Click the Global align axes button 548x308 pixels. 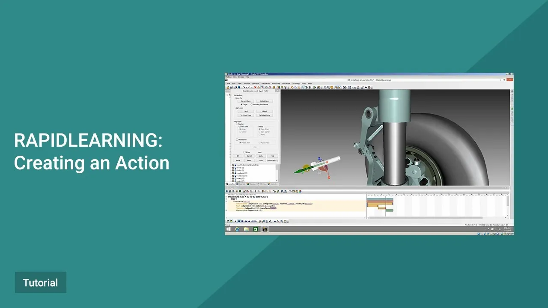pos(265,111)
